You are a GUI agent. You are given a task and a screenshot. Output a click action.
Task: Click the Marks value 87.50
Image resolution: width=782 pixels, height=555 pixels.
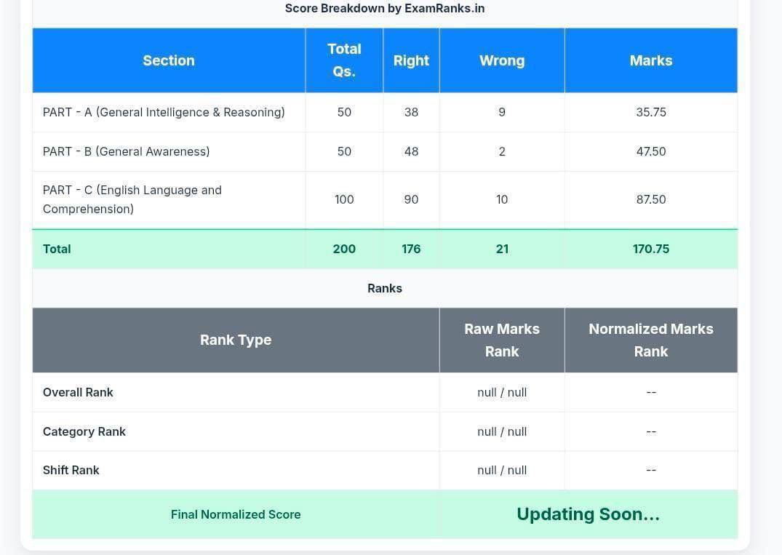point(651,199)
